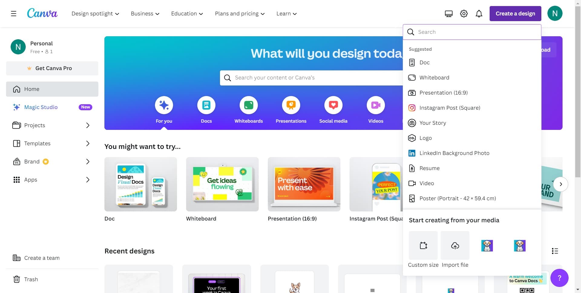Select the Social media category icon
Image resolution: width=581 pixels, height=293 pixels.
point(333,105)
